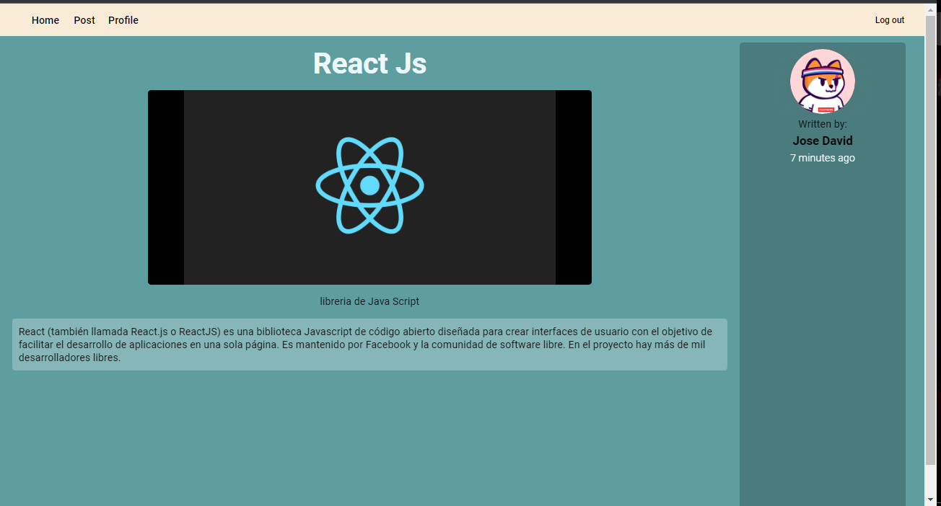
Task: Click the '7 minutes ago' timestamp
Action: tap(823, 158)
